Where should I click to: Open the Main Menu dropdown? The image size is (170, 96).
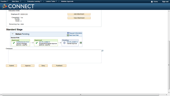16,1
